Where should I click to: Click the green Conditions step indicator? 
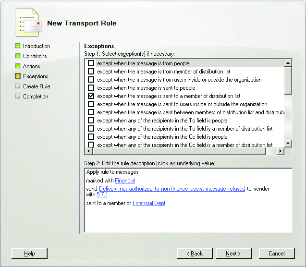pyautogui.click(x=18, y=56)
